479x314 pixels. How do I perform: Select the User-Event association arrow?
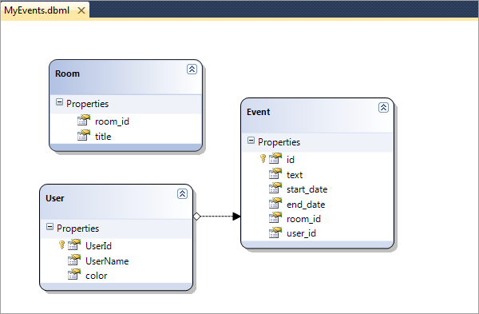pyautogui.click(x=217, y=217)
